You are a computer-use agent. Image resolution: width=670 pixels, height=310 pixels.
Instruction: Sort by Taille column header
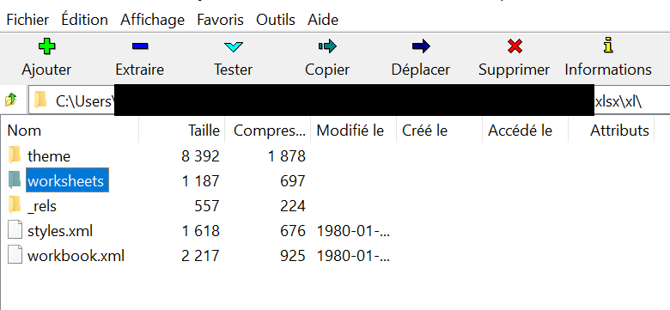tap(182, 131)
